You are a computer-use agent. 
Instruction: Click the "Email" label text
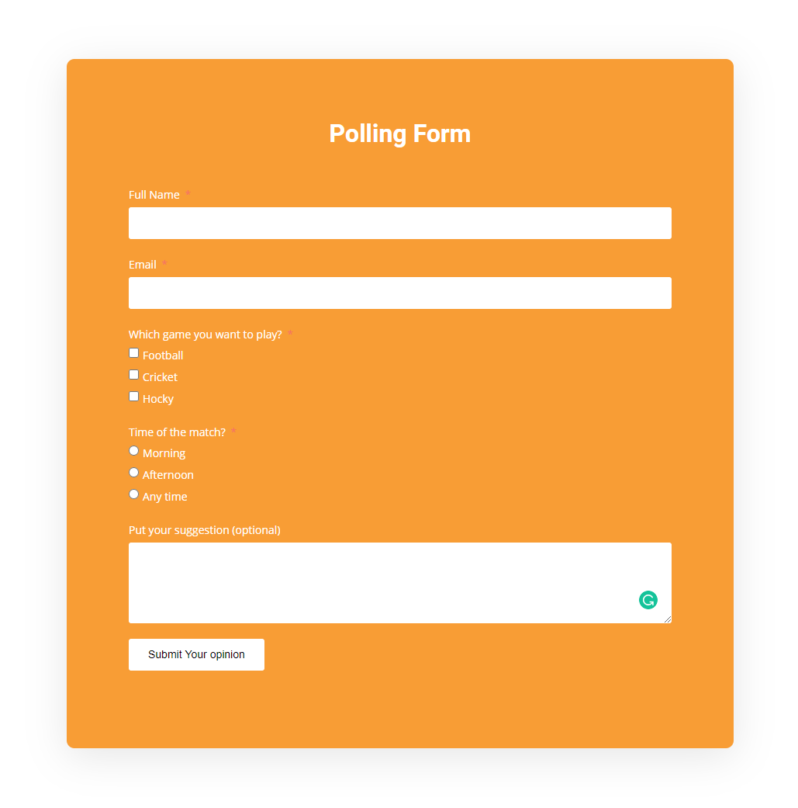click(x=143, y=265)
